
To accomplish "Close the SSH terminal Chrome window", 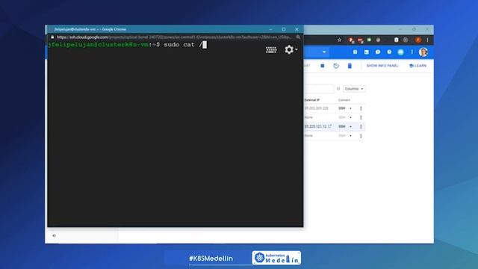I will pyautogui.click(x=297, y=29).
